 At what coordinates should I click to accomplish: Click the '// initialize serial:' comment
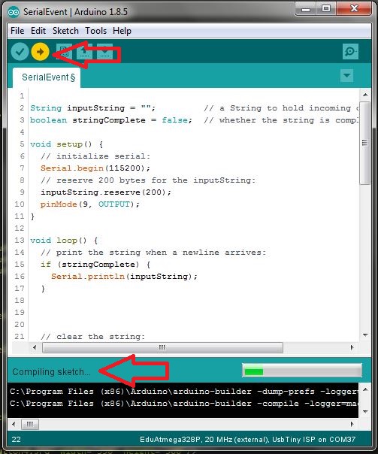(x=95, y=156)
